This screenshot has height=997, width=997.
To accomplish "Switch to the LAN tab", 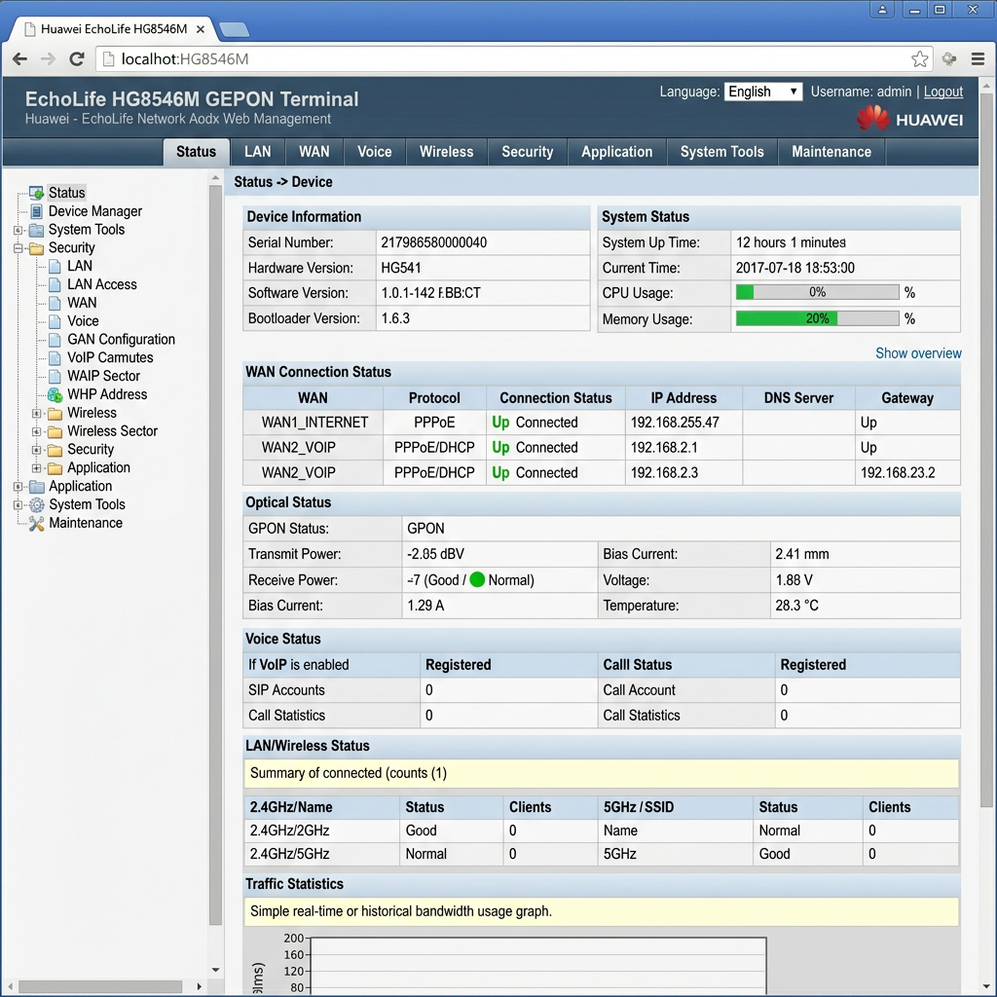I will (x=257, y=152).
